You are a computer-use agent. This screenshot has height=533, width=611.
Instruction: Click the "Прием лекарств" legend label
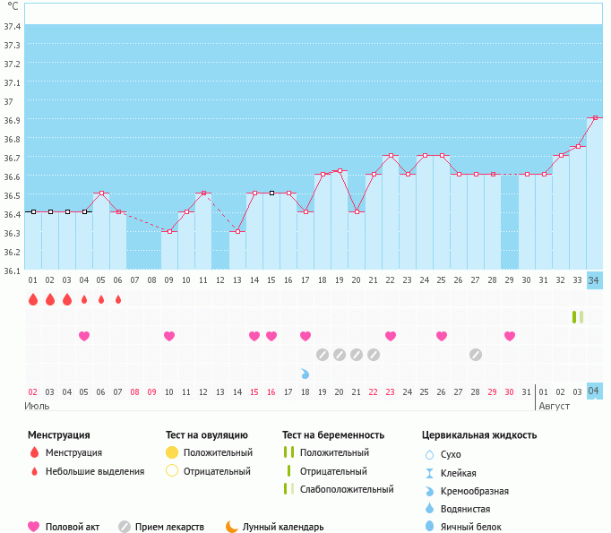pos(169,527)
